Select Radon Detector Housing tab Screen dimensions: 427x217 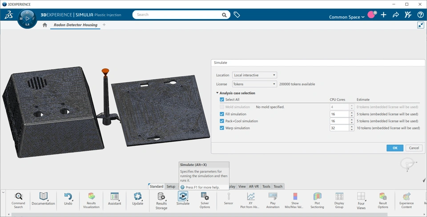pyautogui.click(x=76, y=25)
